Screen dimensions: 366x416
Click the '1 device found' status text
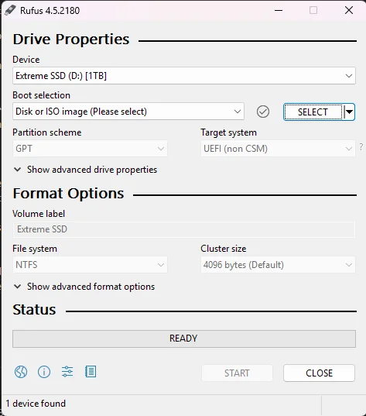pyautogui.click(x=36, y=404)
